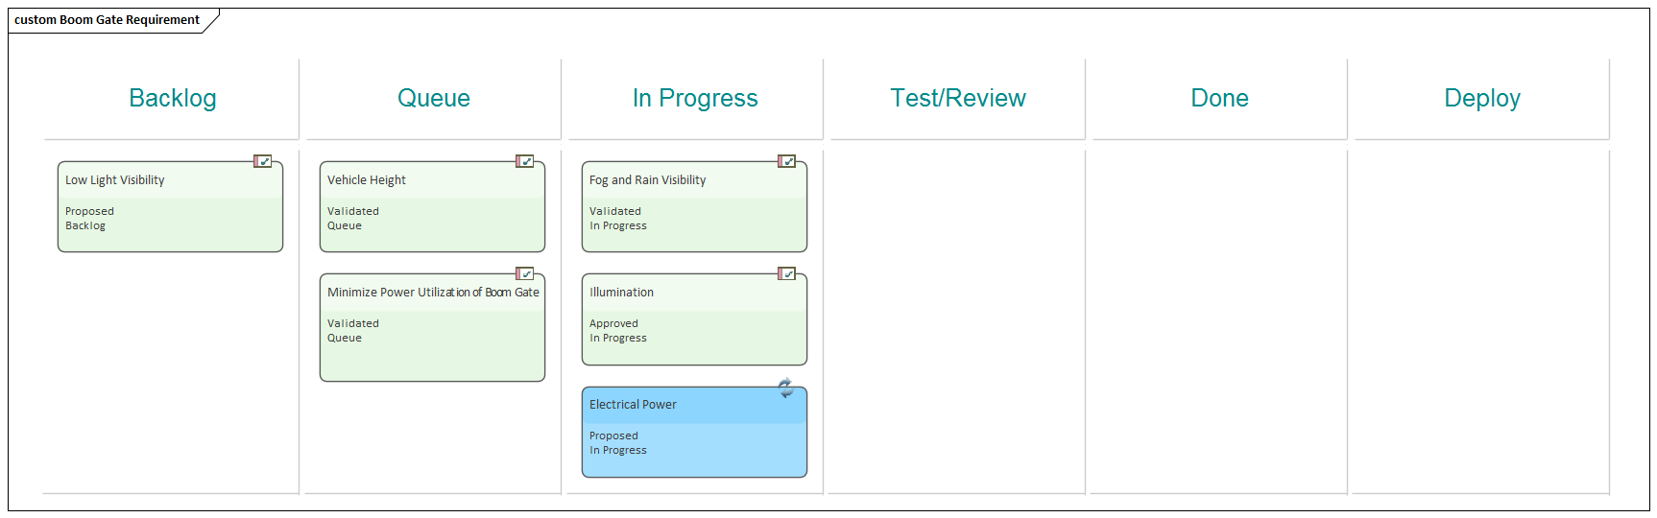The width and height of the screenshot is (1657, 518).
Task: Select the Backlog column header
Action: pos(173,98)
